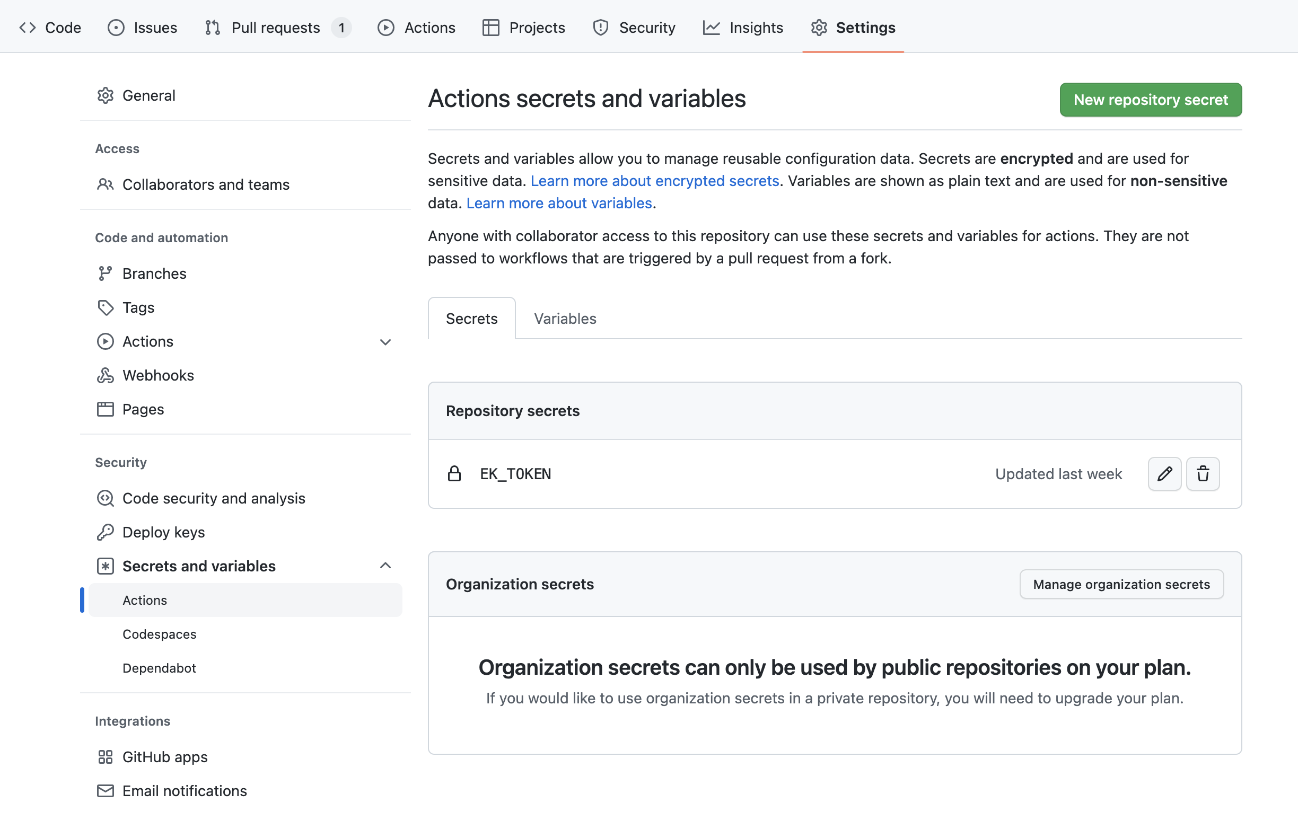Screen dimensions: 1298x829
Task: Open the Pull requests tab
Action: click(275, 28)
